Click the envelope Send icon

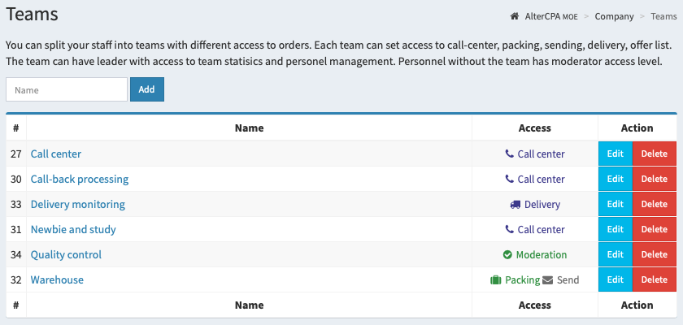(548, 280)
